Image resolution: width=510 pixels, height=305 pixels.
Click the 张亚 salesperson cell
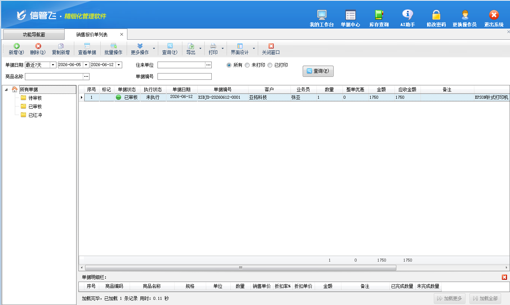point(303,97)
